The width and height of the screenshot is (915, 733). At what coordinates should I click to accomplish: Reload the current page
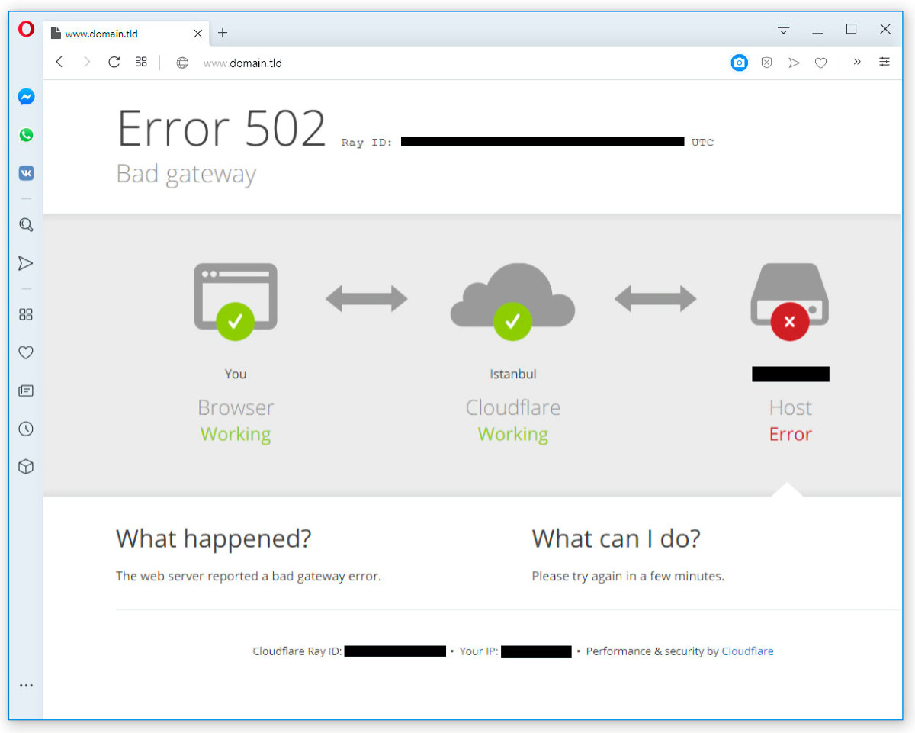(114, 63)
